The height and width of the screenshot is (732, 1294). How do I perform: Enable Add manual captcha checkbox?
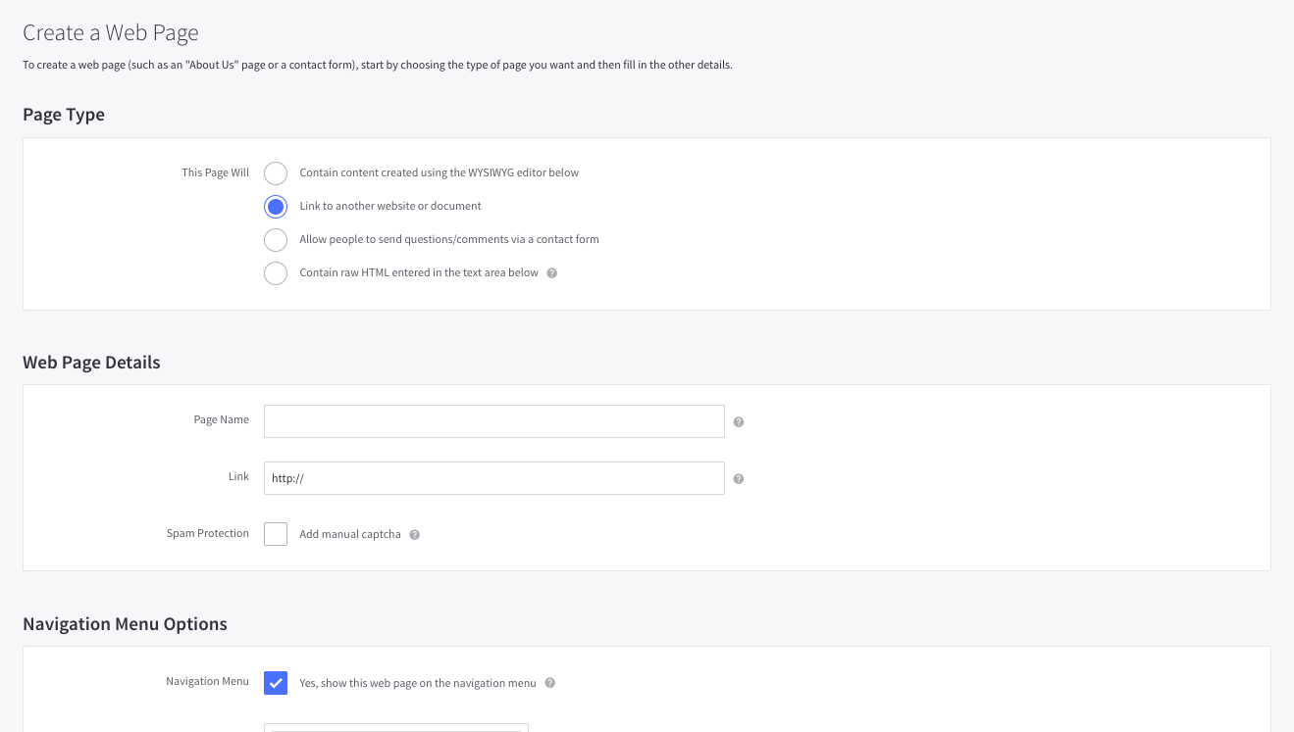tap(276, 534)
